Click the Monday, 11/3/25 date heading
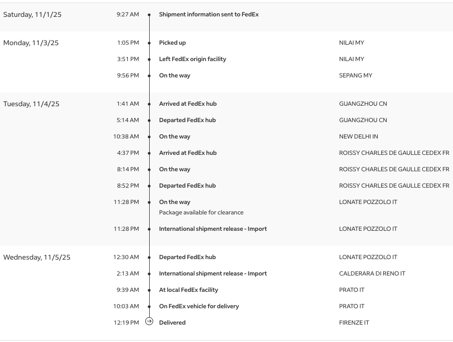The height and width of the screenshot is (342, 453). [x=31, y=43]
